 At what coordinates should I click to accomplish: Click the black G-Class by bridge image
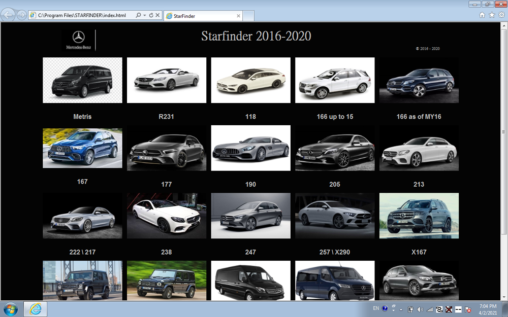(82, 280)
